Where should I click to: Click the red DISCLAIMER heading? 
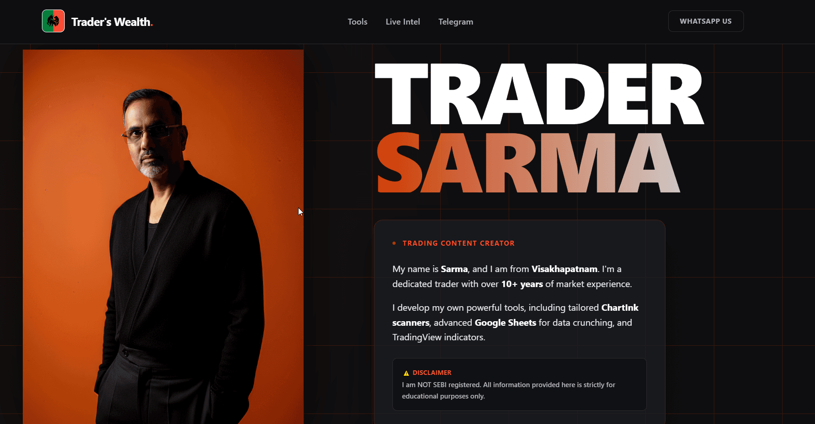point(432,373)
